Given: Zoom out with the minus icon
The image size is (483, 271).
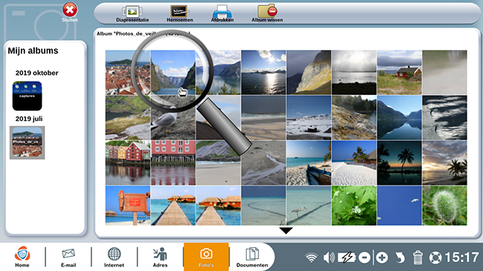Looking at the screenshot, I should pyautogui.click(x=364, y=258).
